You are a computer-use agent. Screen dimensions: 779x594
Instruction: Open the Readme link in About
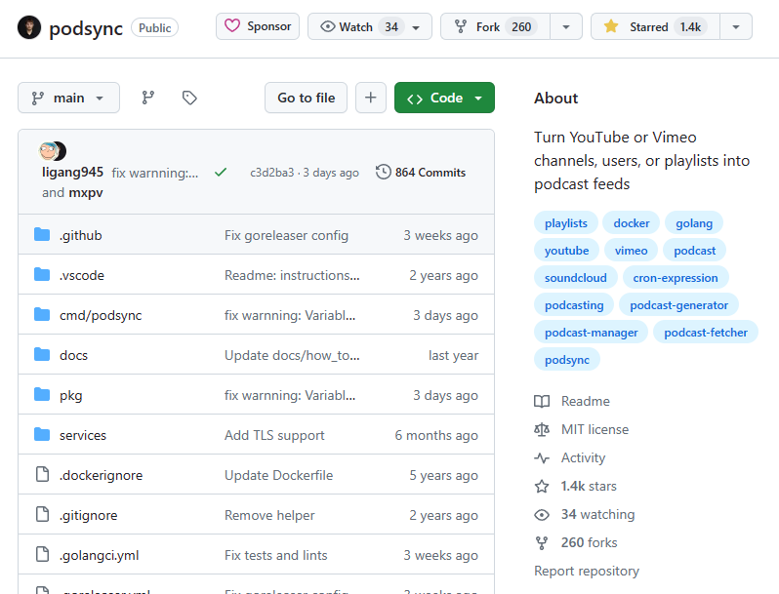coord(585,401)
